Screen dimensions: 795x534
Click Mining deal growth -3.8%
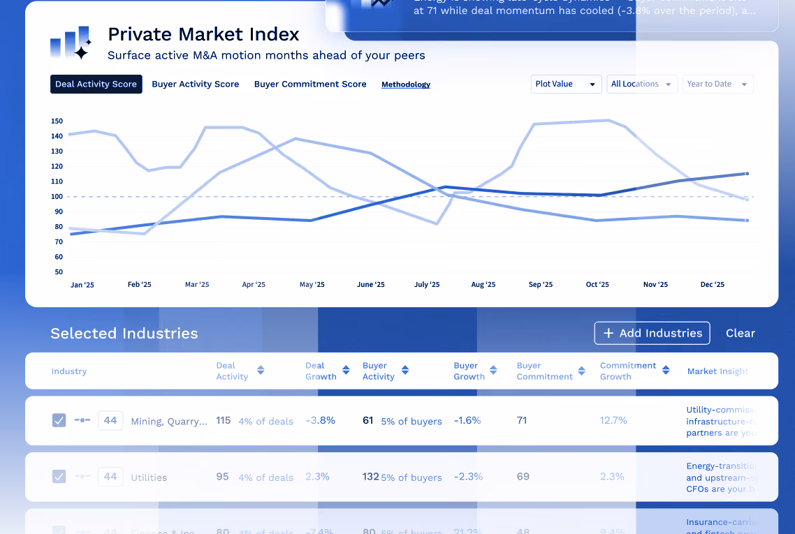(x=321, y=420)
